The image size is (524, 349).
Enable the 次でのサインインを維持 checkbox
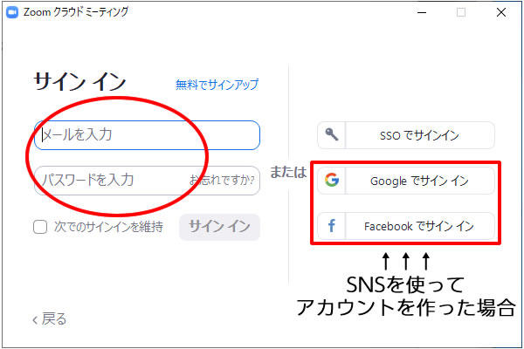coord(40,228)
